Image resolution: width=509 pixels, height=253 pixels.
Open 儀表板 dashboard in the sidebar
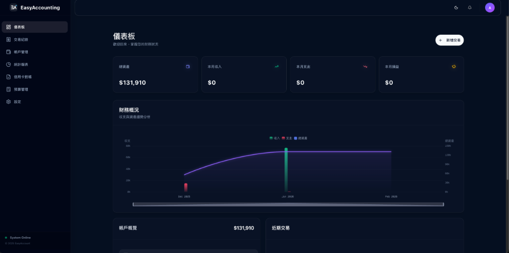click(35, 27)
